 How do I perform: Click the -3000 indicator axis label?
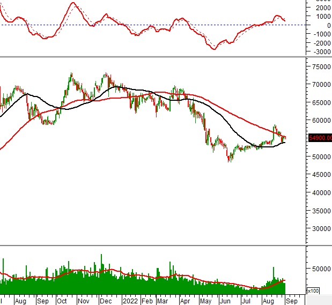coord(321,51)
